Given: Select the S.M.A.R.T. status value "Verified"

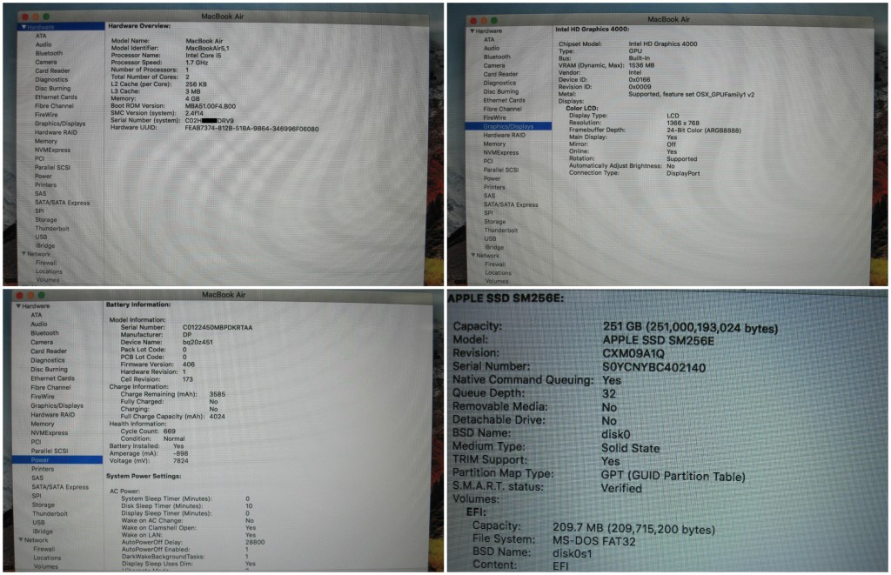Looking at the screenshot, I should (x=621, y=489).
